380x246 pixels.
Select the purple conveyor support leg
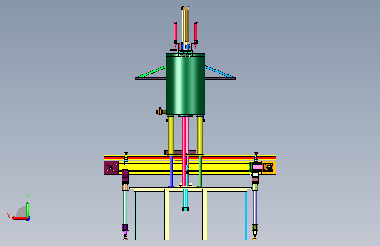tap(255, 207)
